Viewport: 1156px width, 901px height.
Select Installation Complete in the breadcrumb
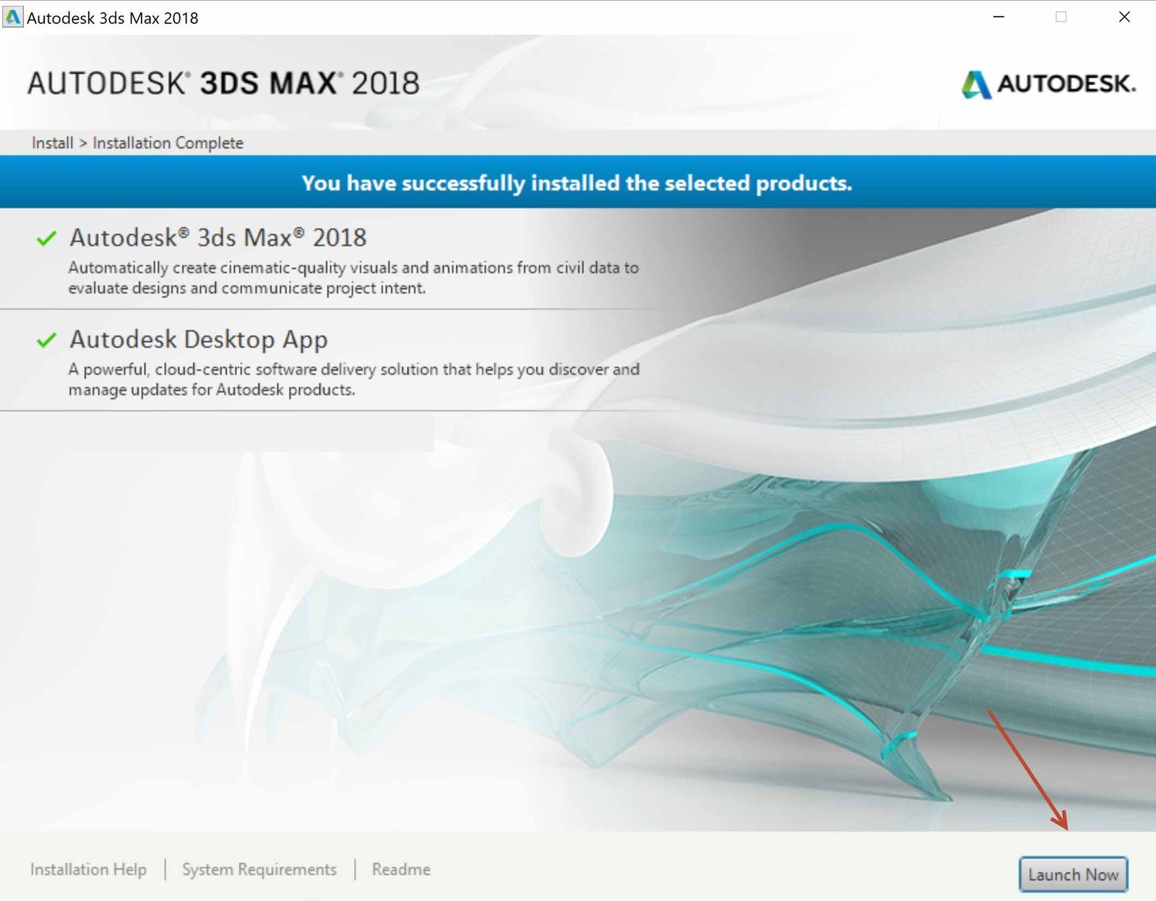[x=168, y=142]
